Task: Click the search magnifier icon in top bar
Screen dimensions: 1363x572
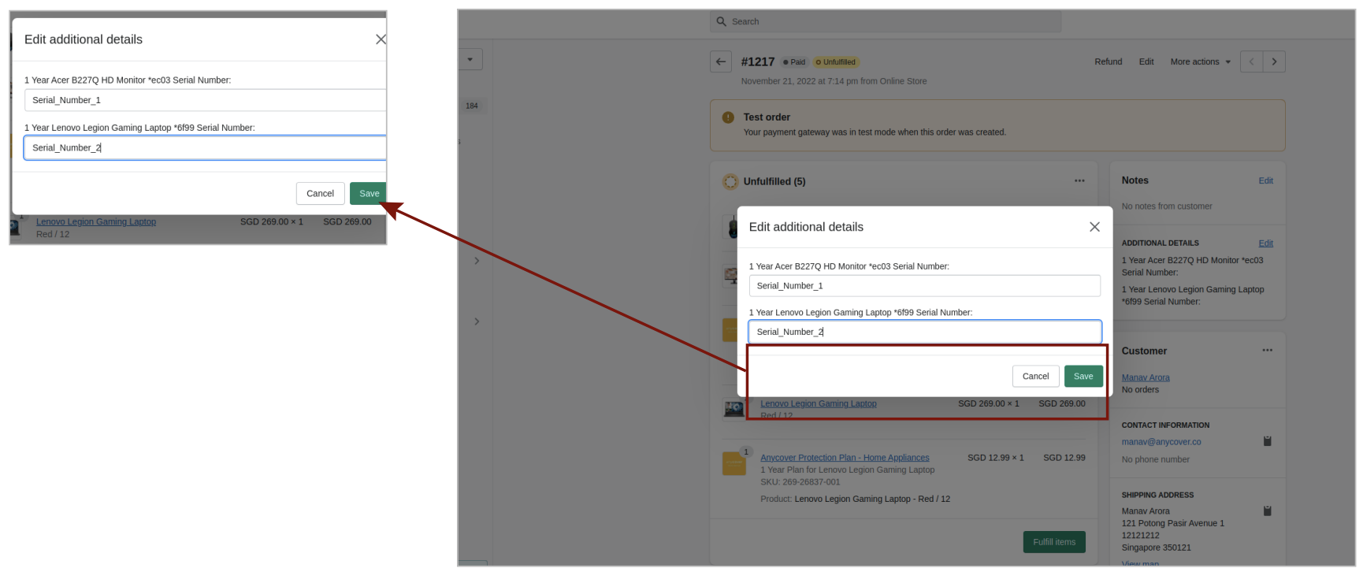Action: click(x=721, y=21)
